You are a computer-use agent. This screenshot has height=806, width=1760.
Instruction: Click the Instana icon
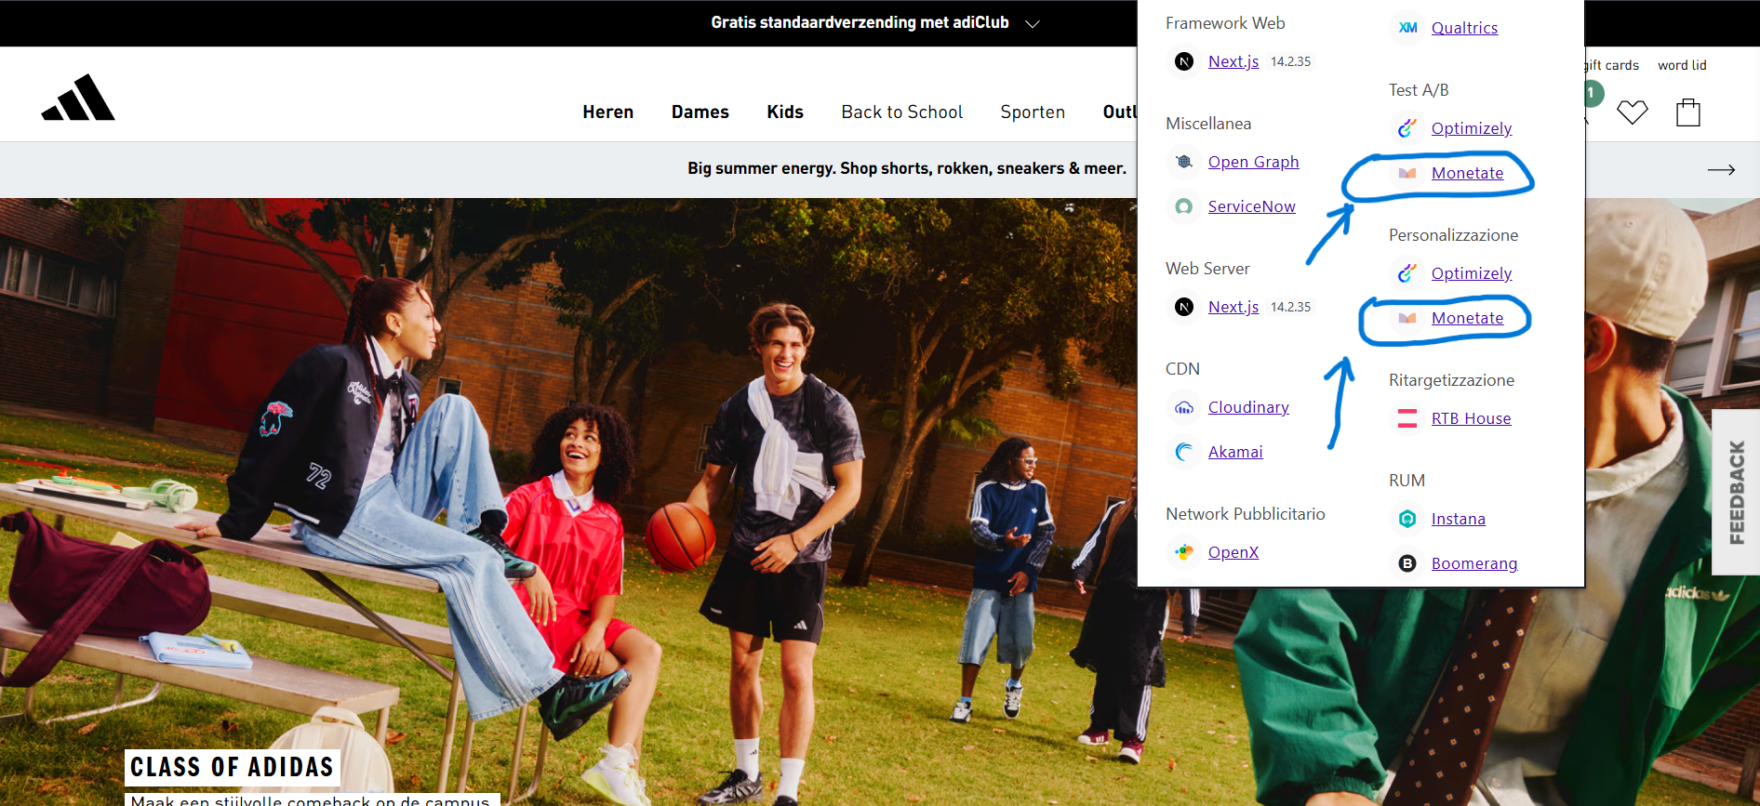[1407, 519]
